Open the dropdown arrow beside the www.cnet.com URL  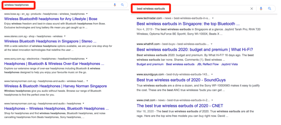pos(212,100)
